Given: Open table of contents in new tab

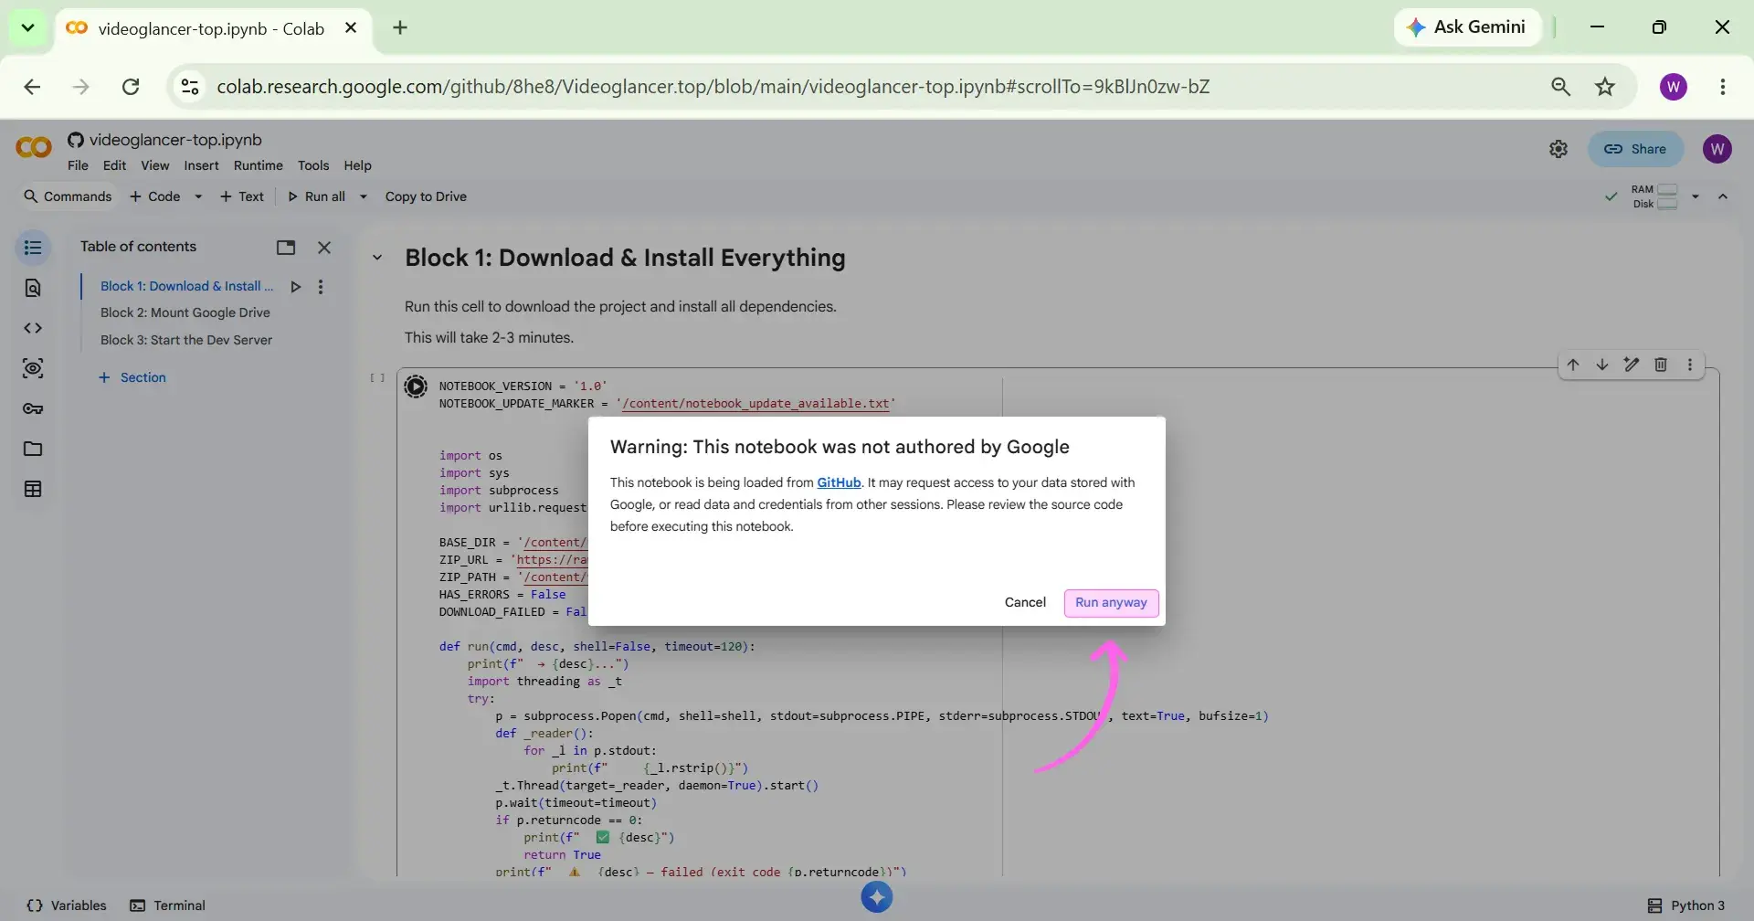Looking at the screenshot, I should pyautogui.click(x=286, y=248).
